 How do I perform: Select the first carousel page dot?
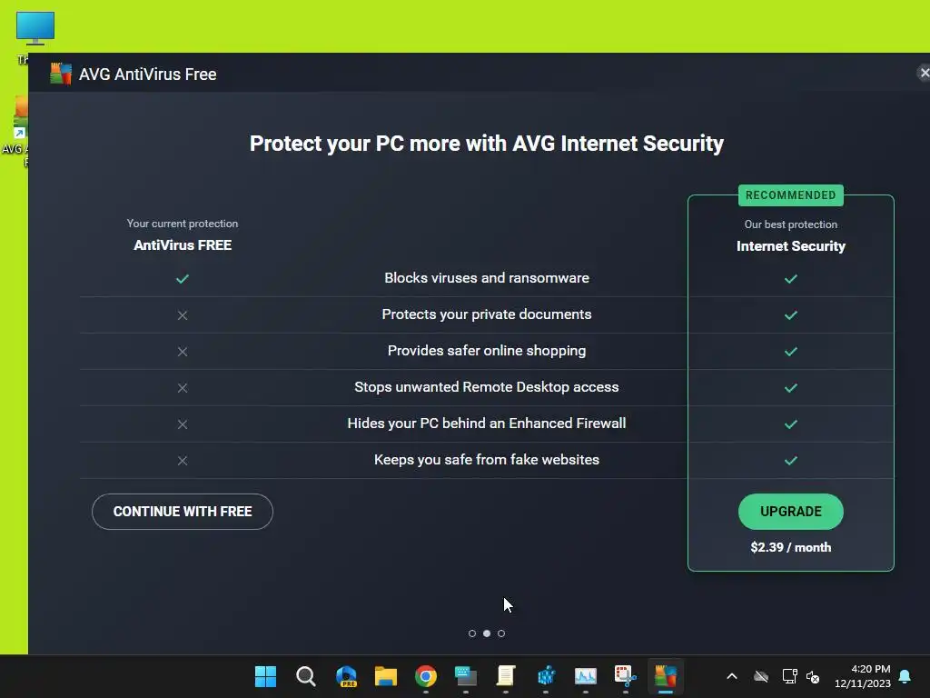click(x=472, y=633)
